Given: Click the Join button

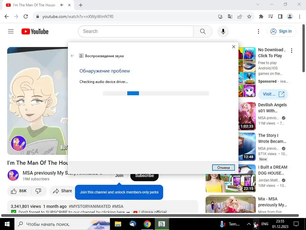Looking at the screenshot, I should coord(119,175).
